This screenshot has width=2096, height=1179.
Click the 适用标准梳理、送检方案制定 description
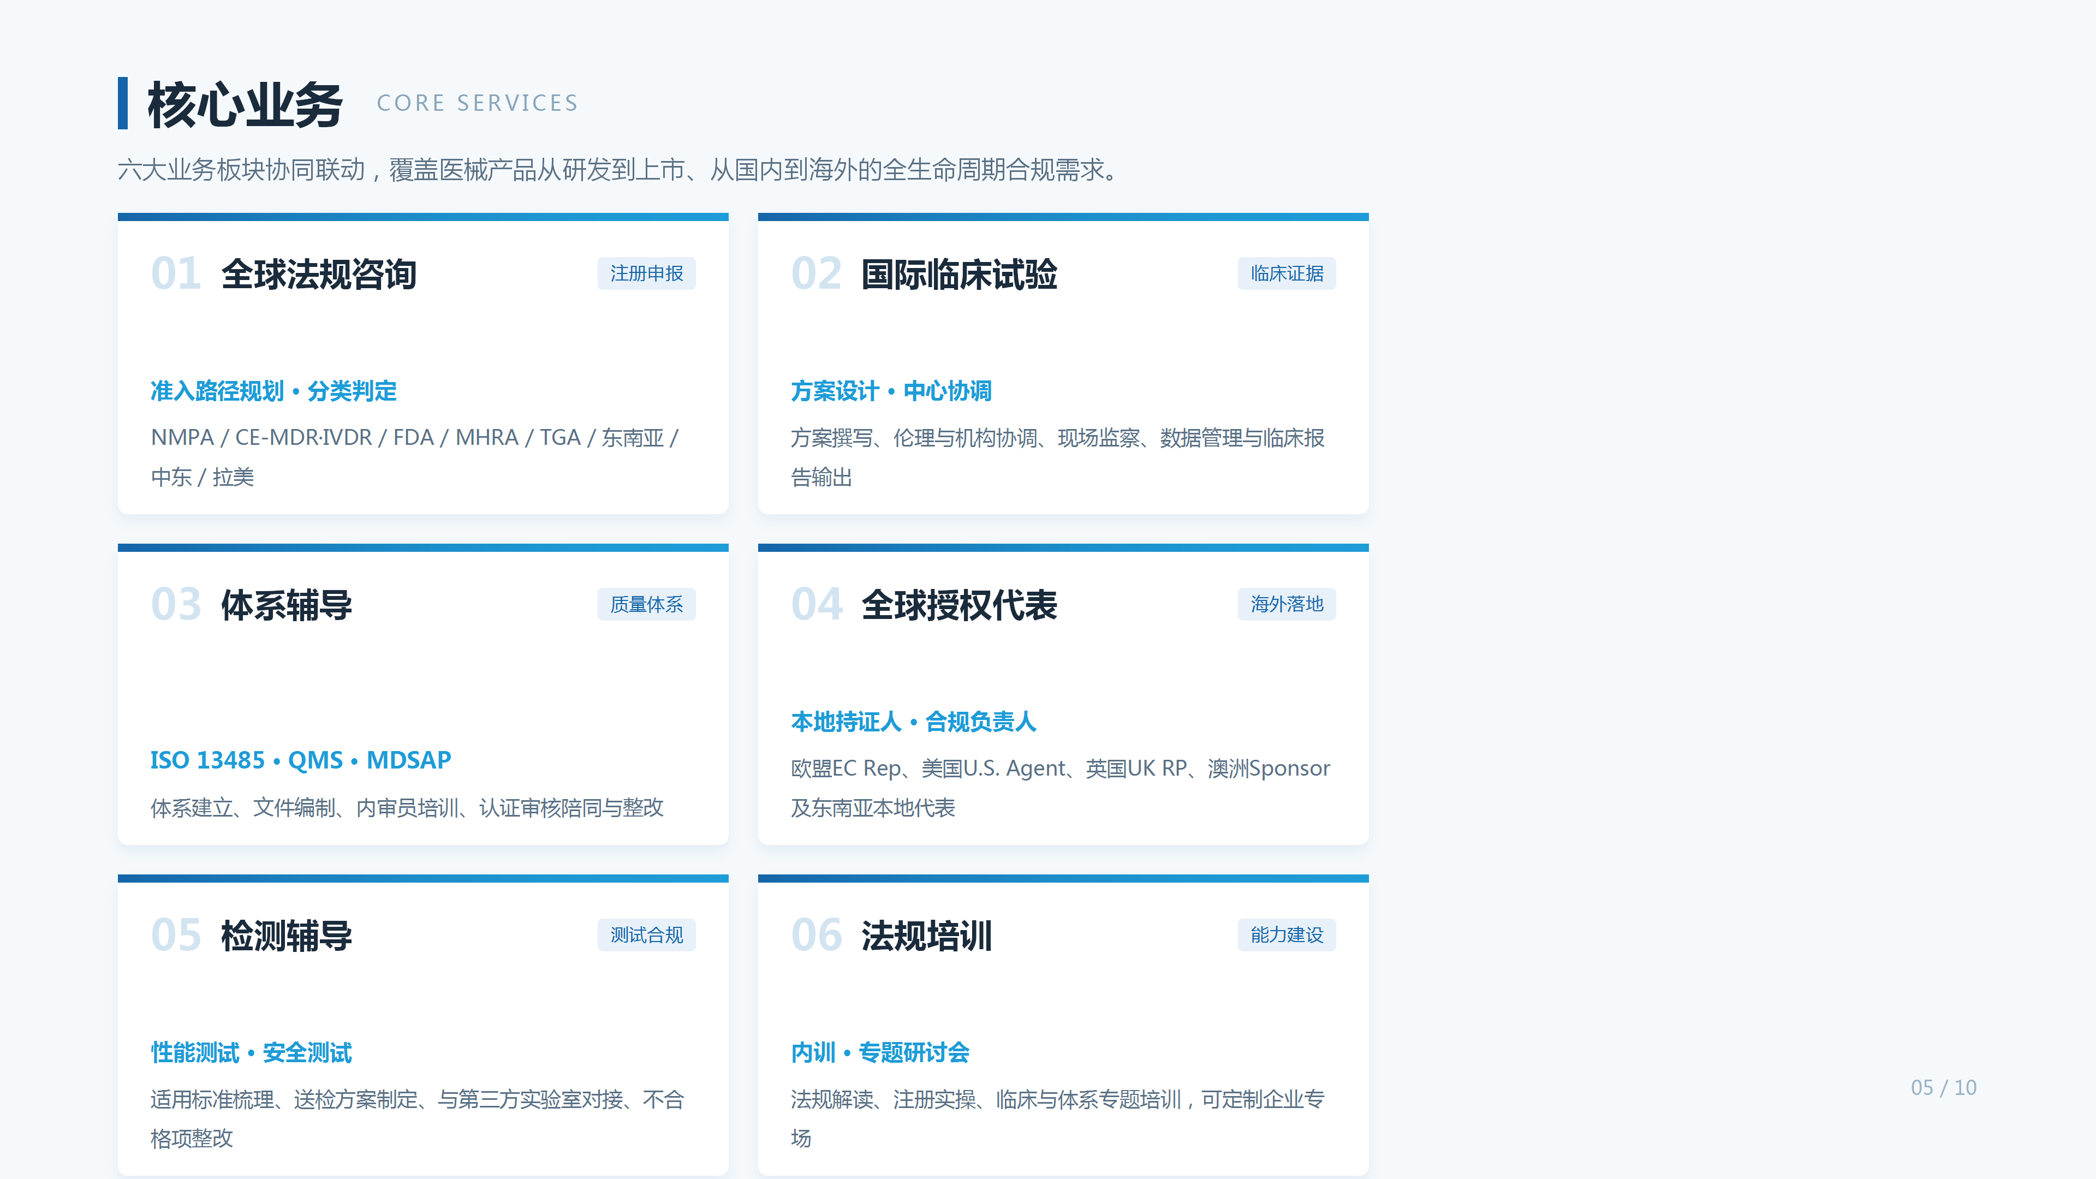pyautogui.click(x=418, y=1118)
